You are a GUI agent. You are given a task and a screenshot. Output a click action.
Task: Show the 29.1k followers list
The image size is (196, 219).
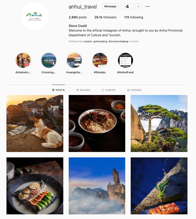(x=105, y=17)
